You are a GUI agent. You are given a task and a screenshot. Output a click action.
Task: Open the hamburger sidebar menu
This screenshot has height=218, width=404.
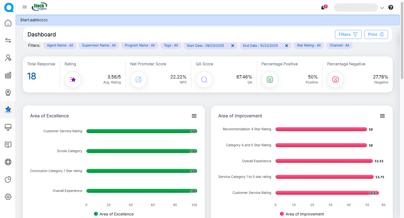pyautogui.click(x=25, y=7)
